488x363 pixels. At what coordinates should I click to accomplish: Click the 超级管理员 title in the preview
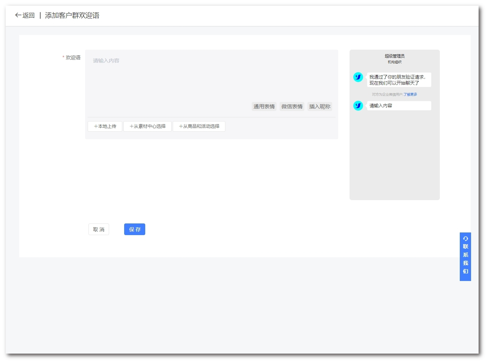click(394, 56)
